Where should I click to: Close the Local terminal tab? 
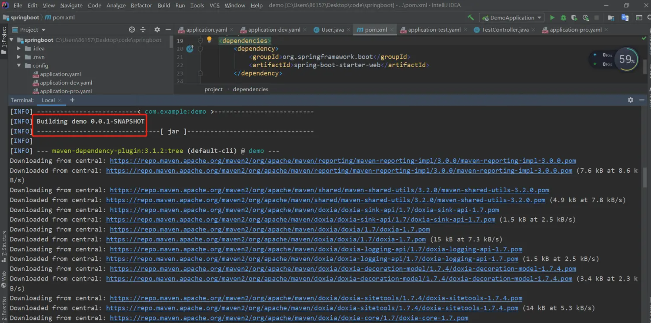(x=60, y=100)
